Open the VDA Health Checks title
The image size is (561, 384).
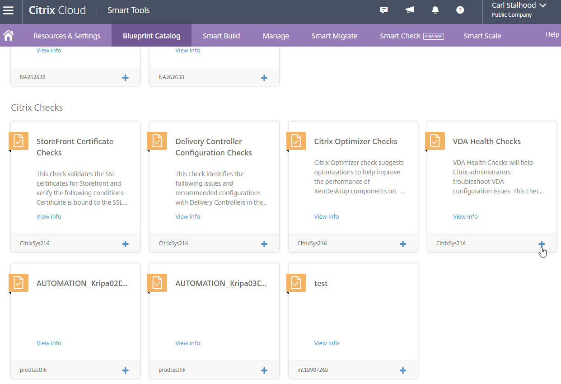tap(487, 141)
